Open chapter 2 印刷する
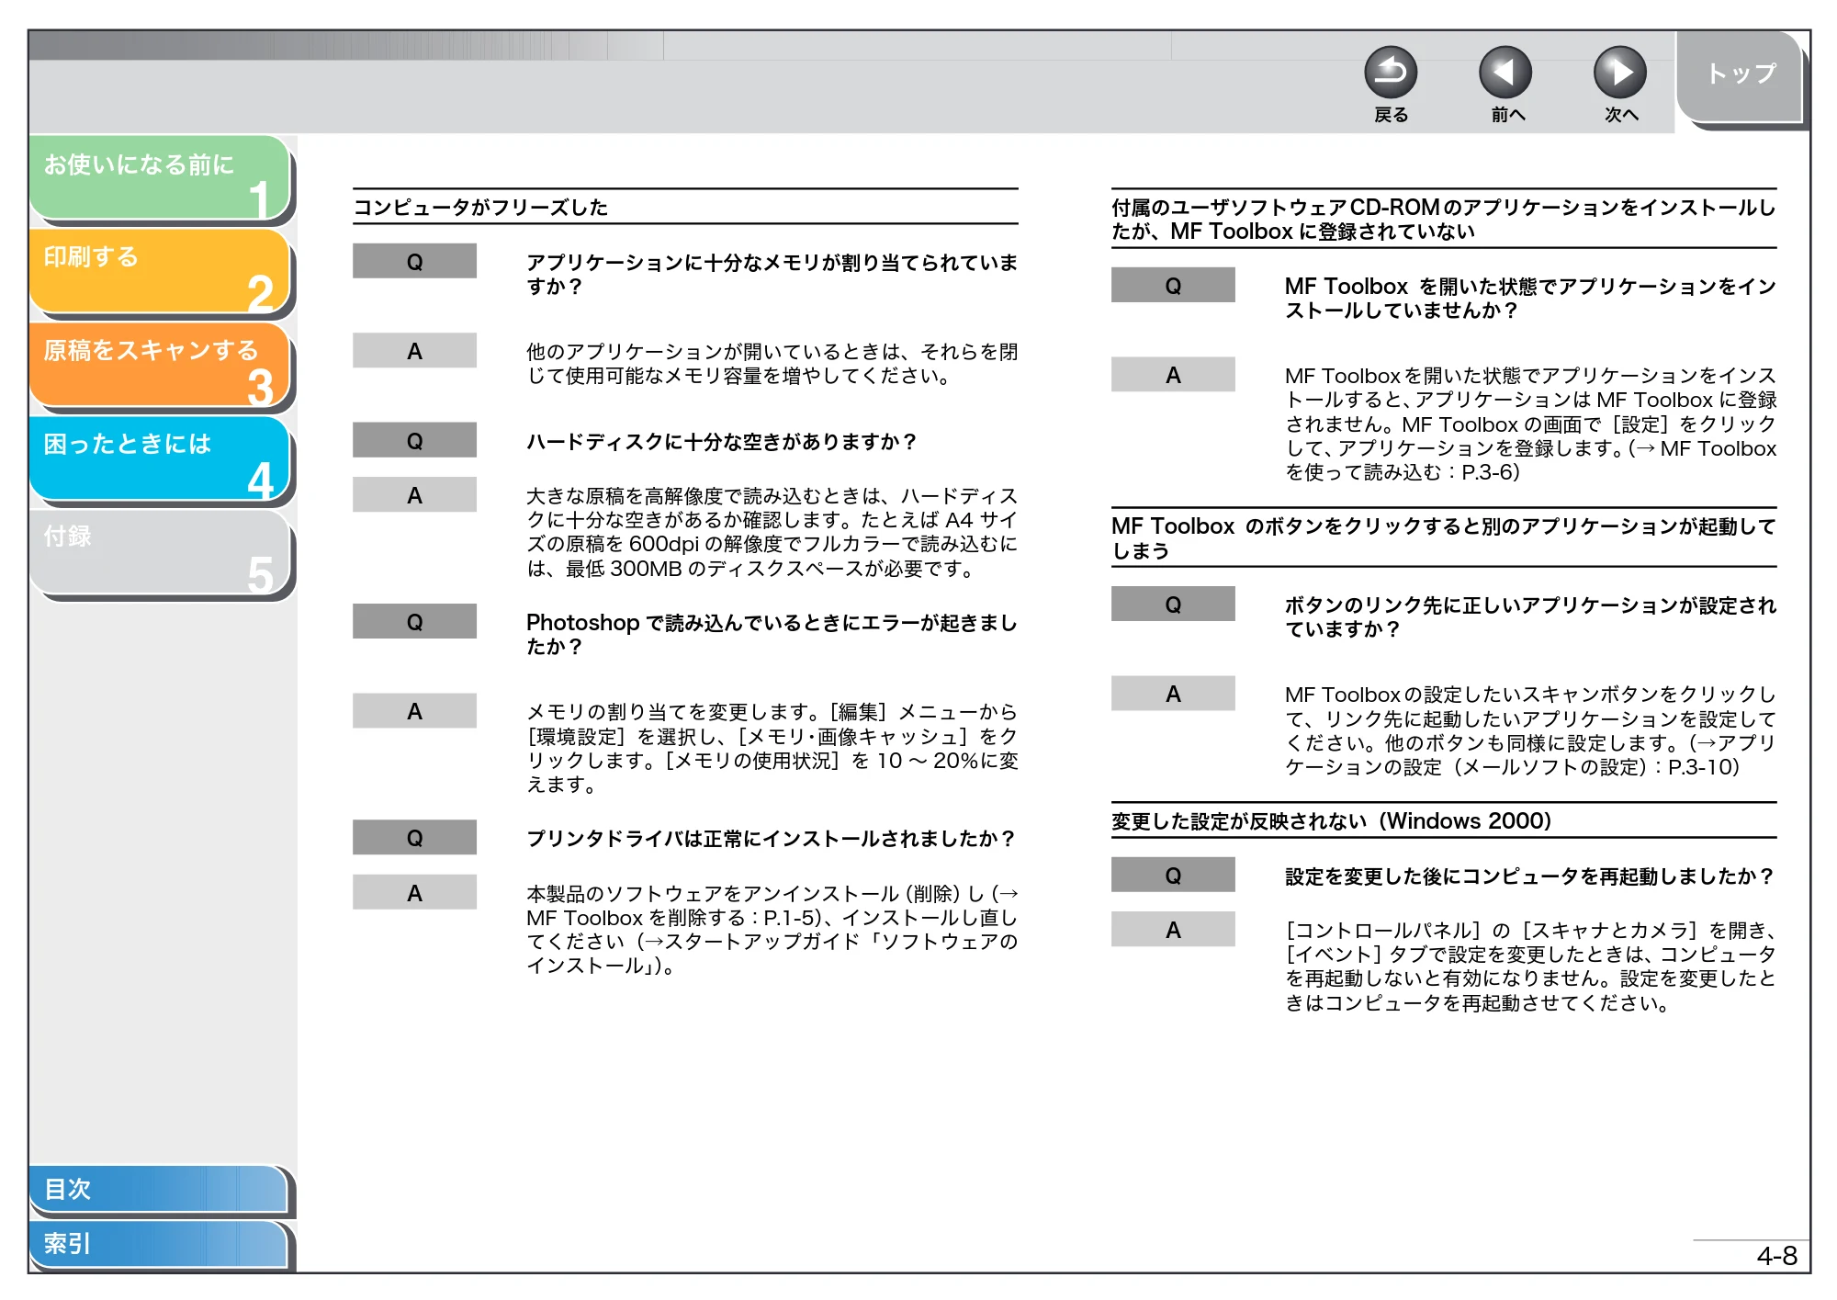 pyautogui.click(x=159, y=271)
